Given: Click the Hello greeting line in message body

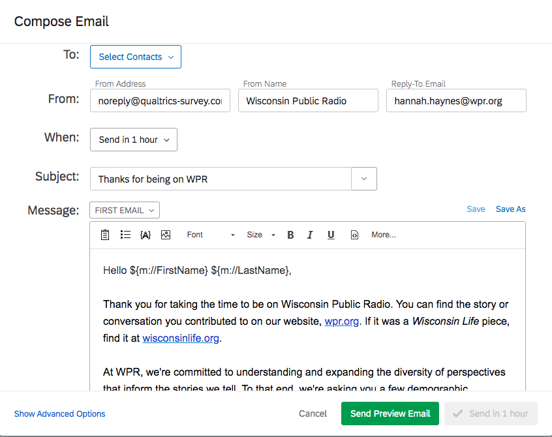Looking at the screenshot, I should [x=197, y=270].
